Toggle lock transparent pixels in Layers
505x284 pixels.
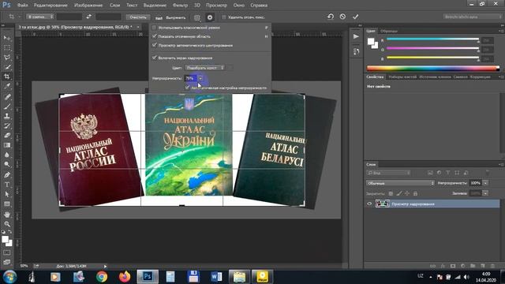click(x=391, y=193)
